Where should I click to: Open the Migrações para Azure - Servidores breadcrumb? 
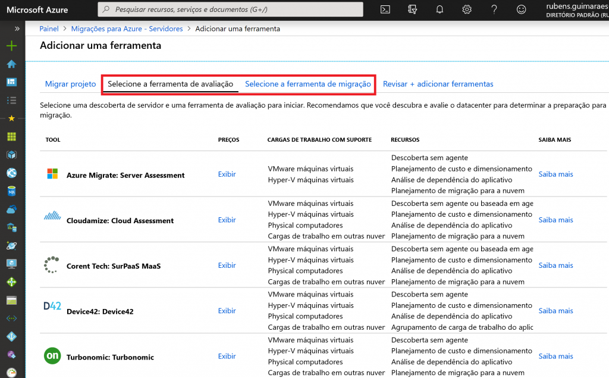(x=127, y=29)
